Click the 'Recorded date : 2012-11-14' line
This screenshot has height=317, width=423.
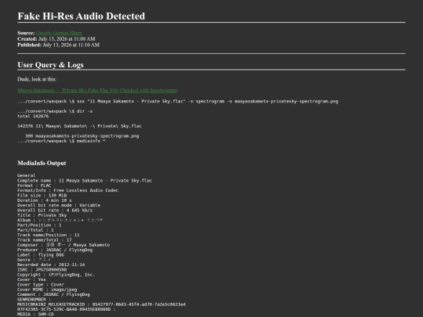click(51, 265)
